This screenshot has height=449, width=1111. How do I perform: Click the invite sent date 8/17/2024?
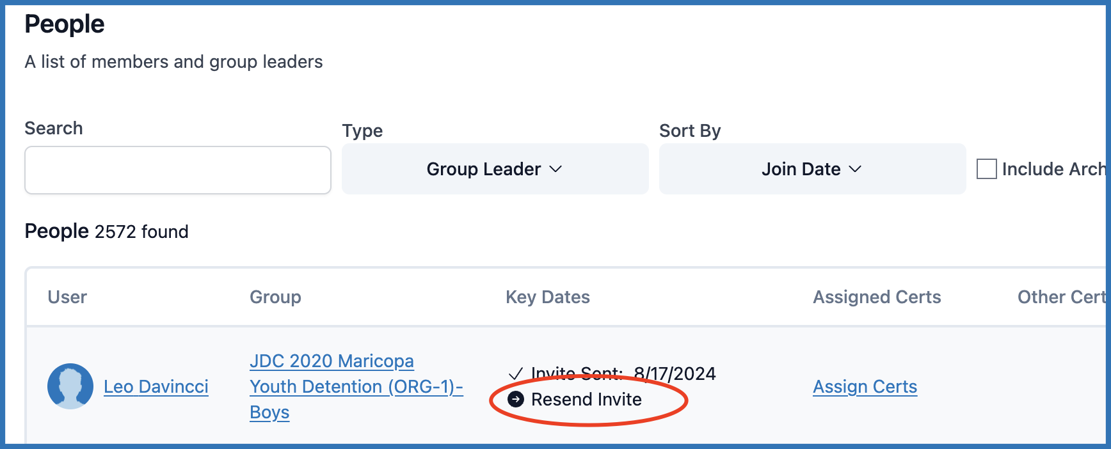click(x=675, y=374)
